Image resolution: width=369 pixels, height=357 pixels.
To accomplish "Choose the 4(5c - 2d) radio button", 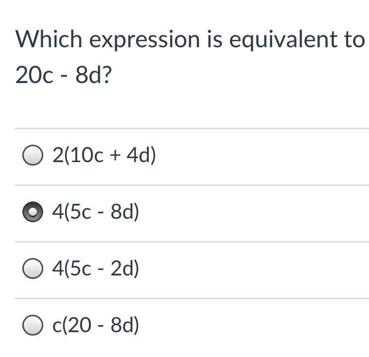I will coord(33,268).
